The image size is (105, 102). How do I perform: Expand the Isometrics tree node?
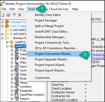12,87
